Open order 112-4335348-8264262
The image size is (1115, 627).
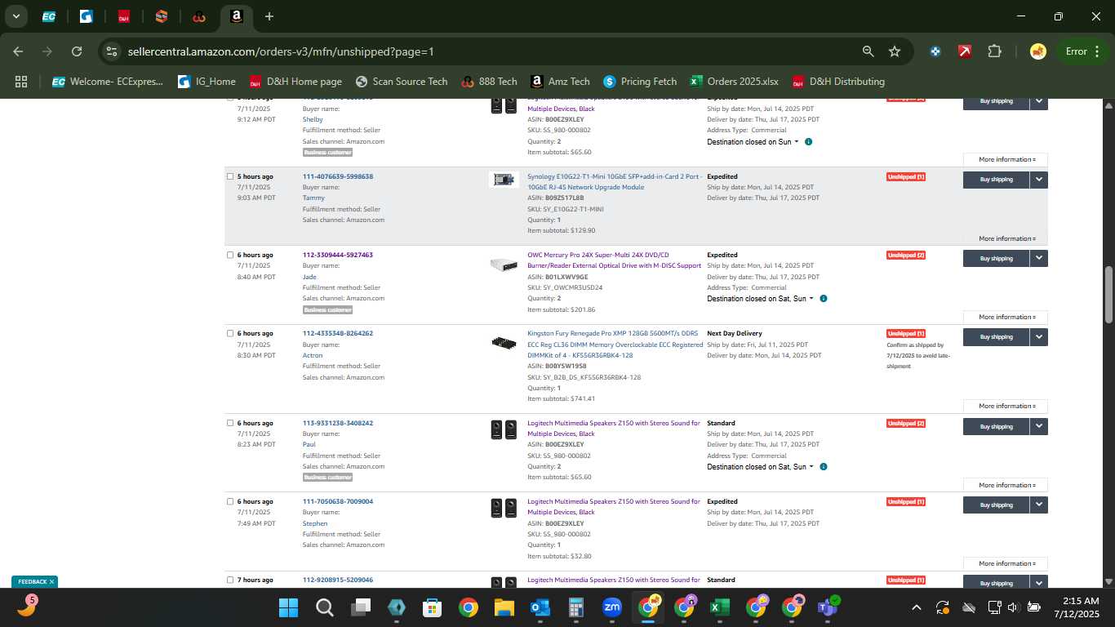point(338,333)
